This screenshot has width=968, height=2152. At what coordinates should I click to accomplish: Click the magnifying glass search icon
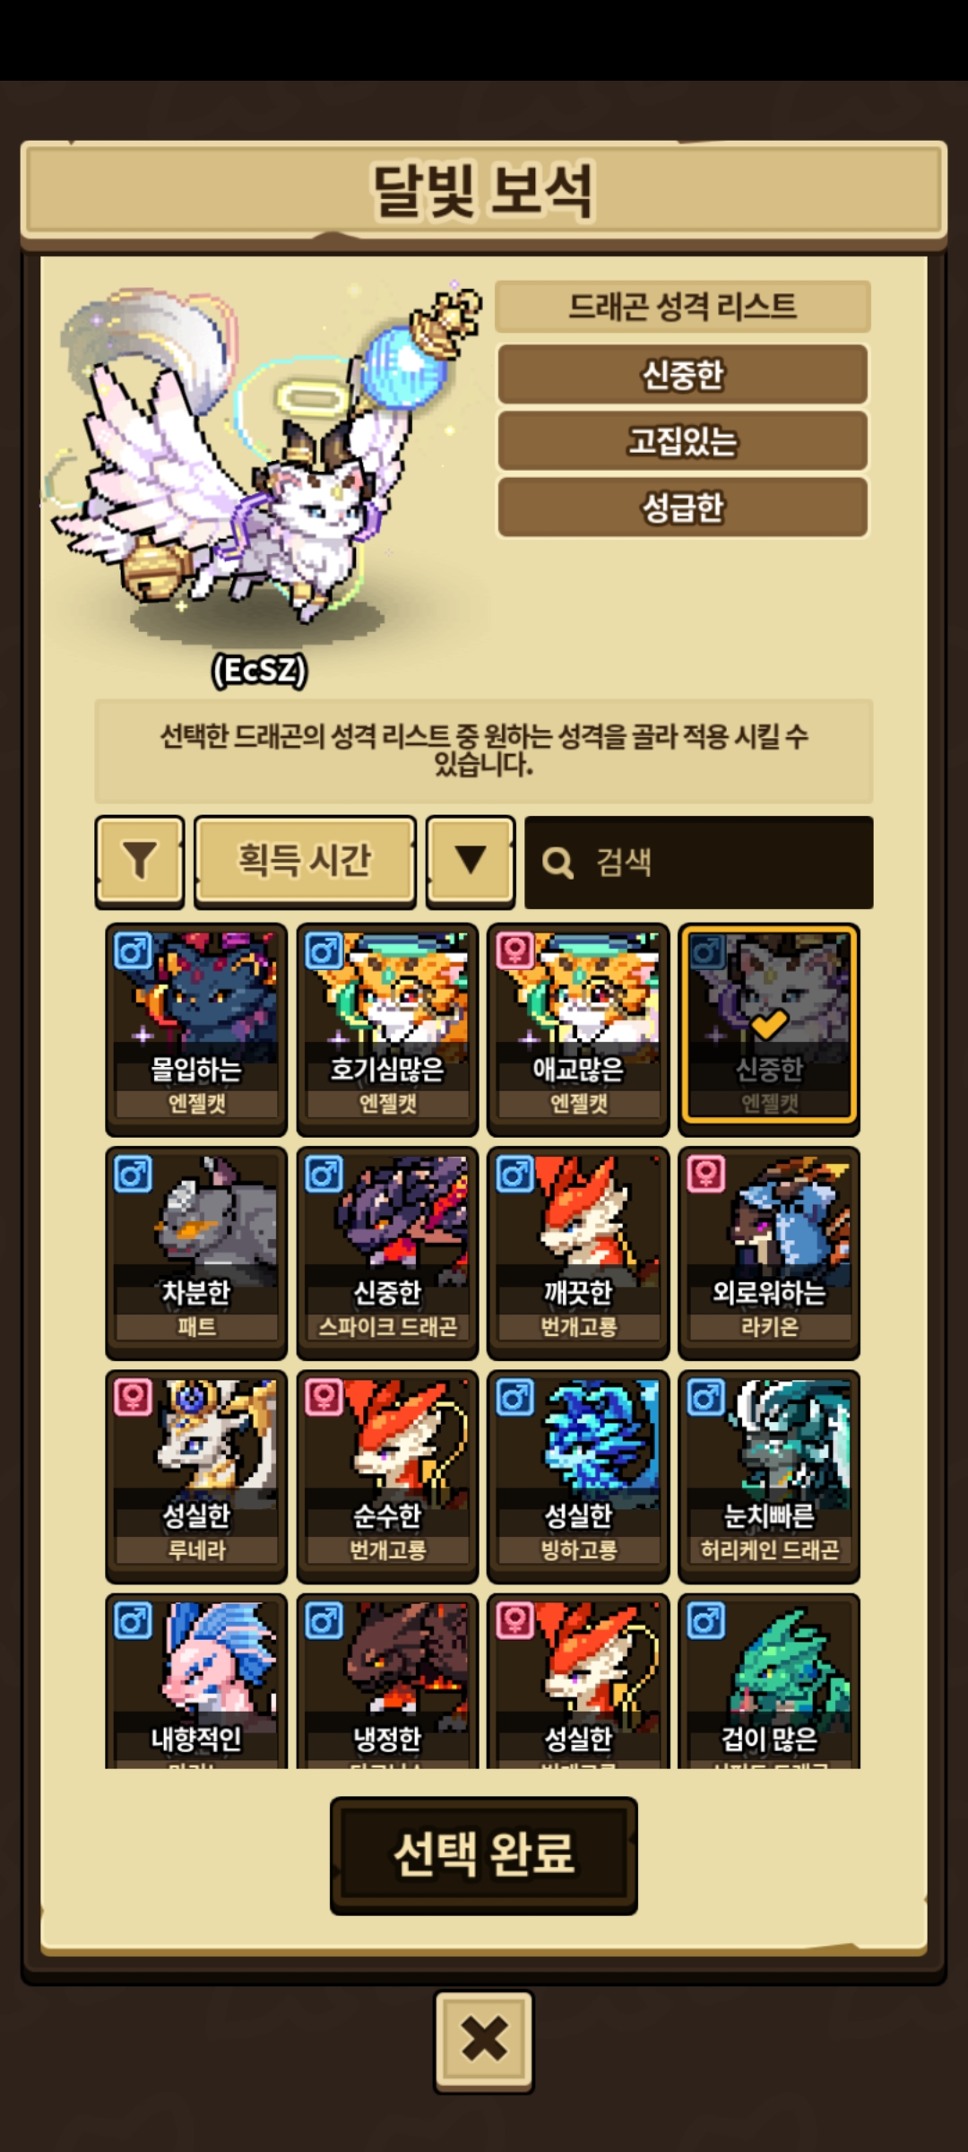point(557,863)
